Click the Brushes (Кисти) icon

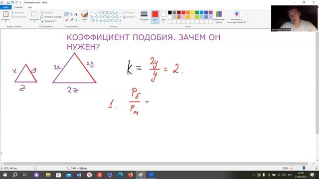coord(84,14)
